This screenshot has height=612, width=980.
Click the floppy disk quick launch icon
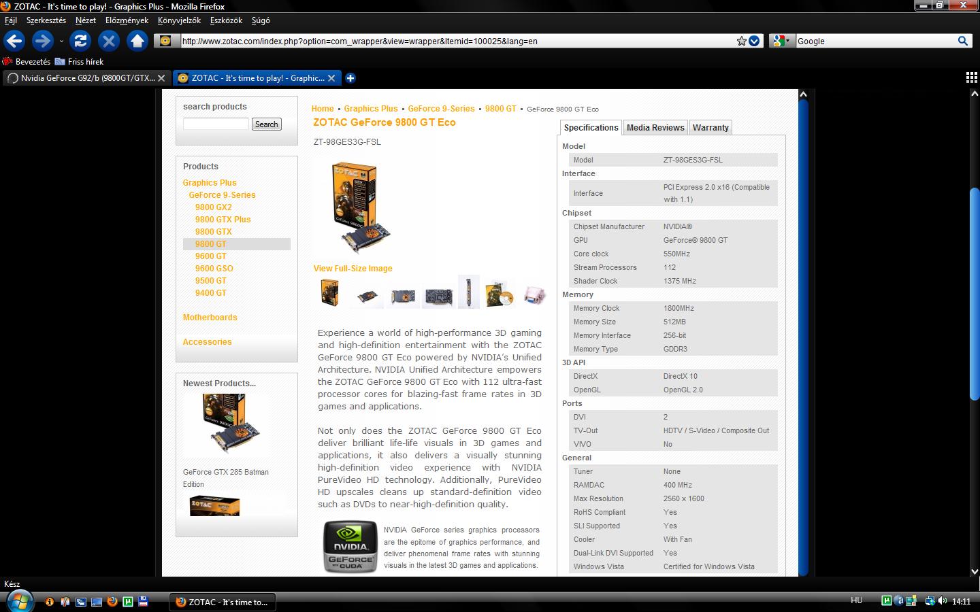(x=143, y=601)
